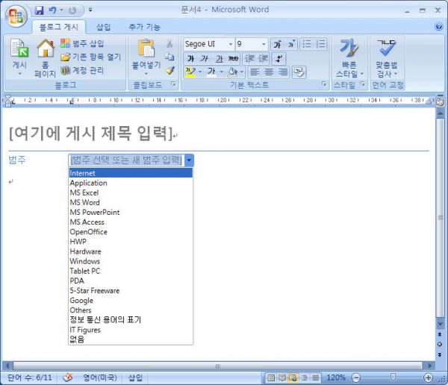Click Manage Accounts (계정 관리)
448x385 pixels.
coord(82,70)
